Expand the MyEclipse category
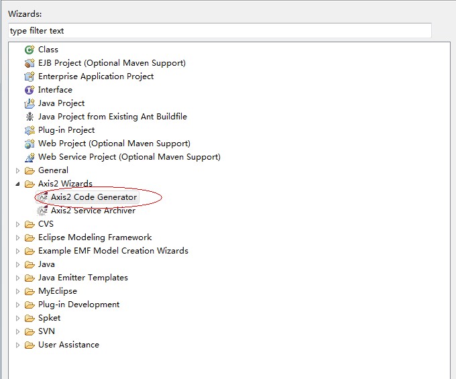The height and width of the screenshot is (379, 456). [17, 291]
